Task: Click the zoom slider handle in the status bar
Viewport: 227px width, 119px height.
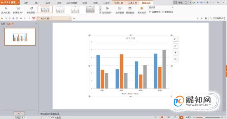Action: 204,117
